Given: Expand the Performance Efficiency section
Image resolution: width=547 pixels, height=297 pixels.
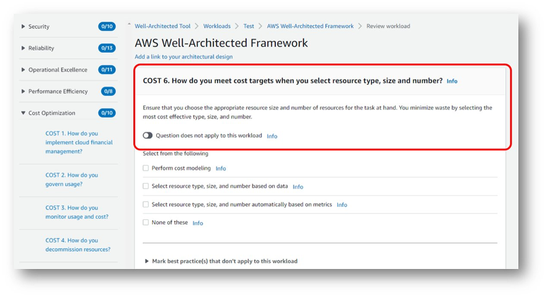Looking at the screenshot, I should (23, 92).
